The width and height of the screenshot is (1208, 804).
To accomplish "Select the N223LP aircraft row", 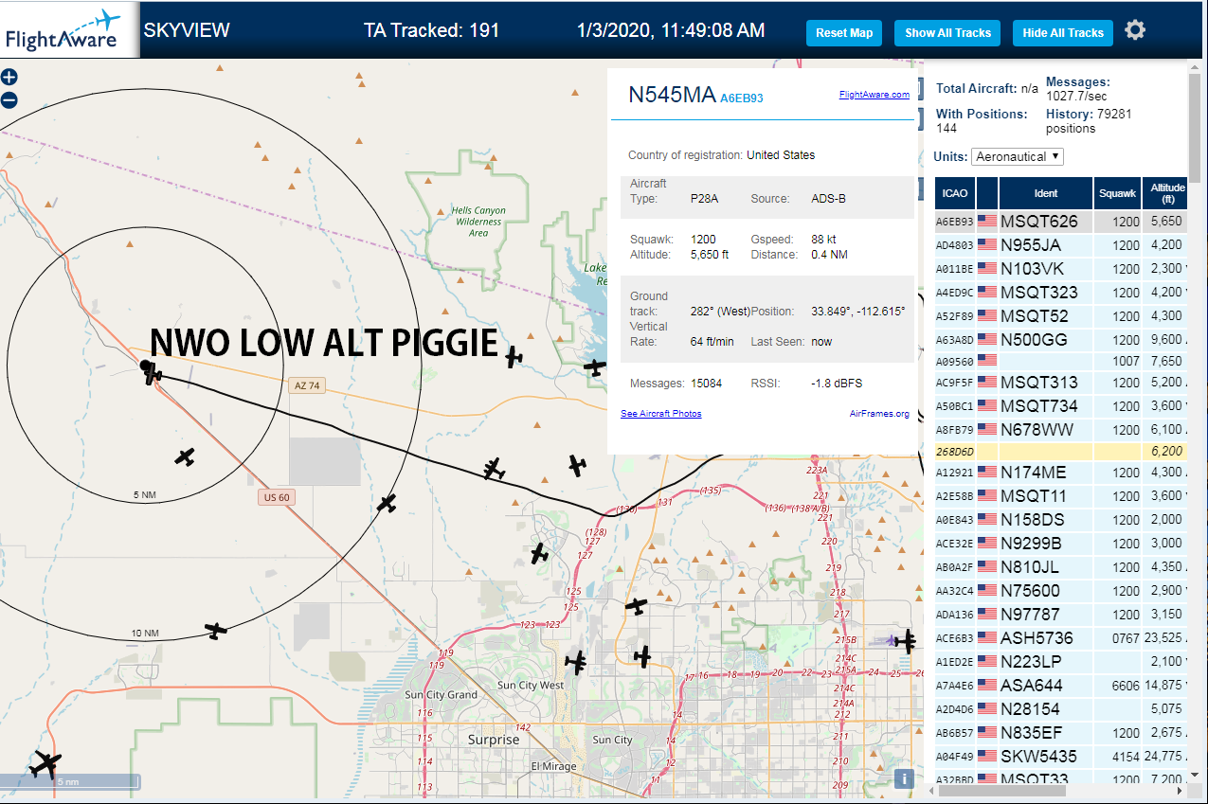I will click(x=1061, y=662).
